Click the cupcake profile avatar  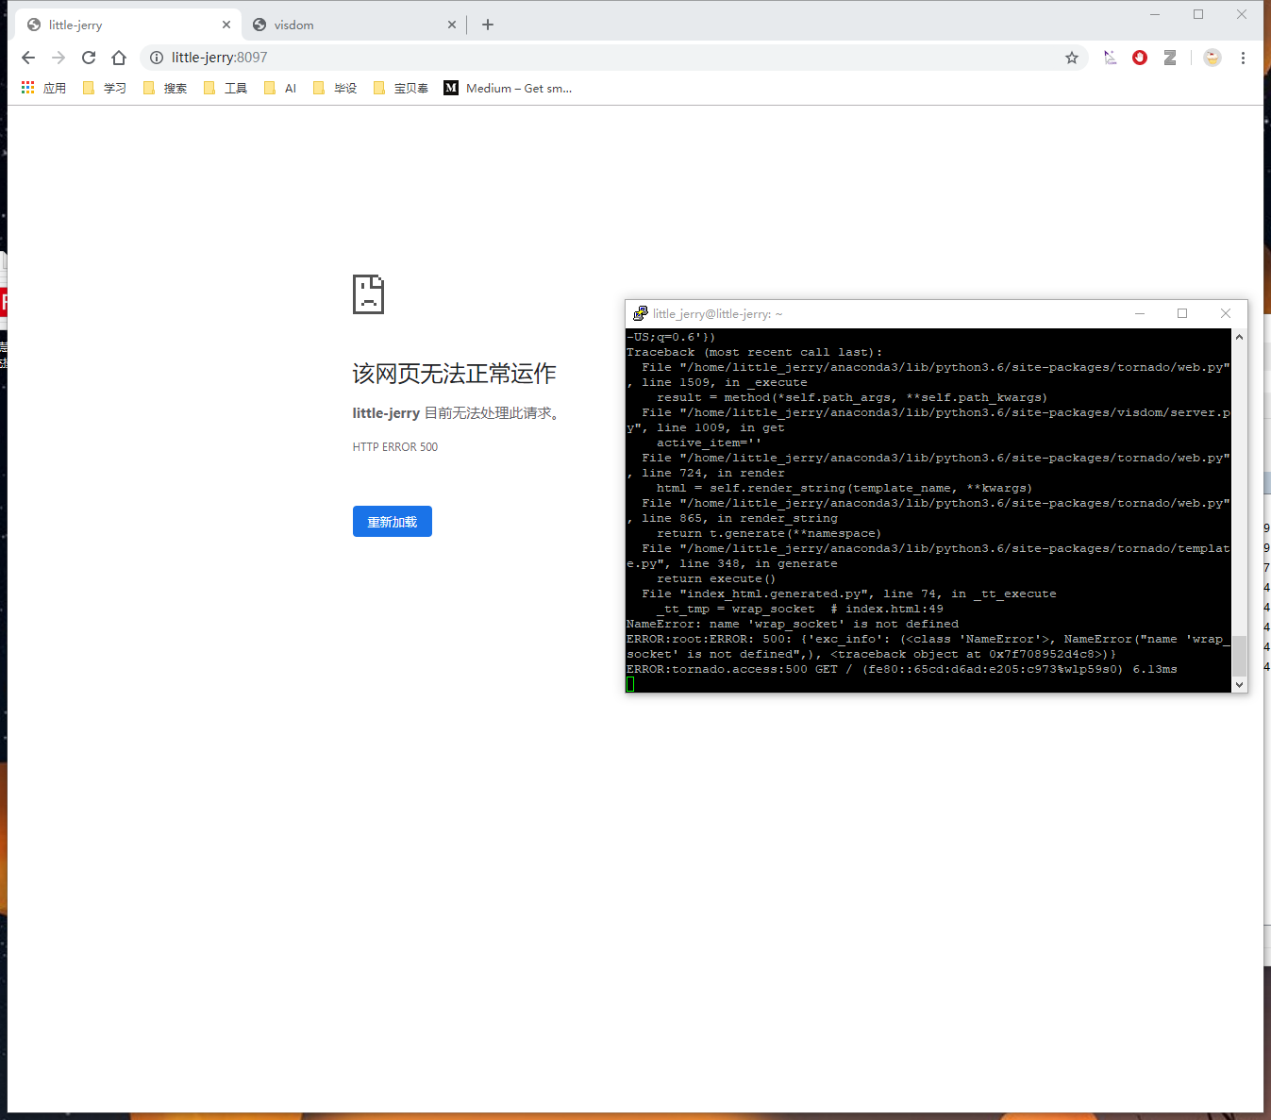coord(1212,57)
